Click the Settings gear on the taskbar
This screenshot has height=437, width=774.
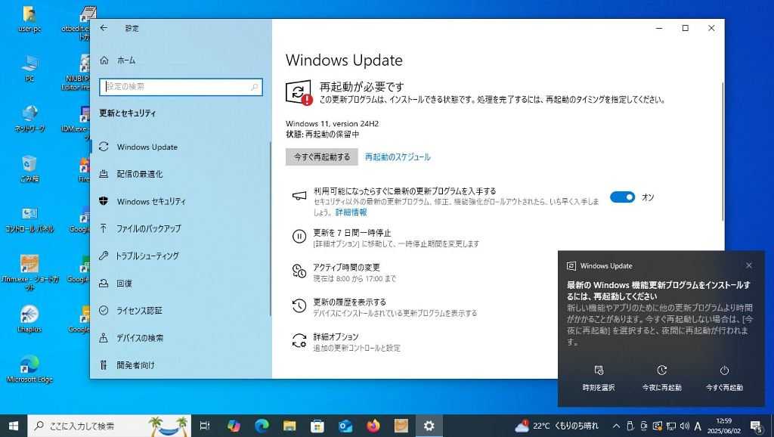tap(429, 426)
